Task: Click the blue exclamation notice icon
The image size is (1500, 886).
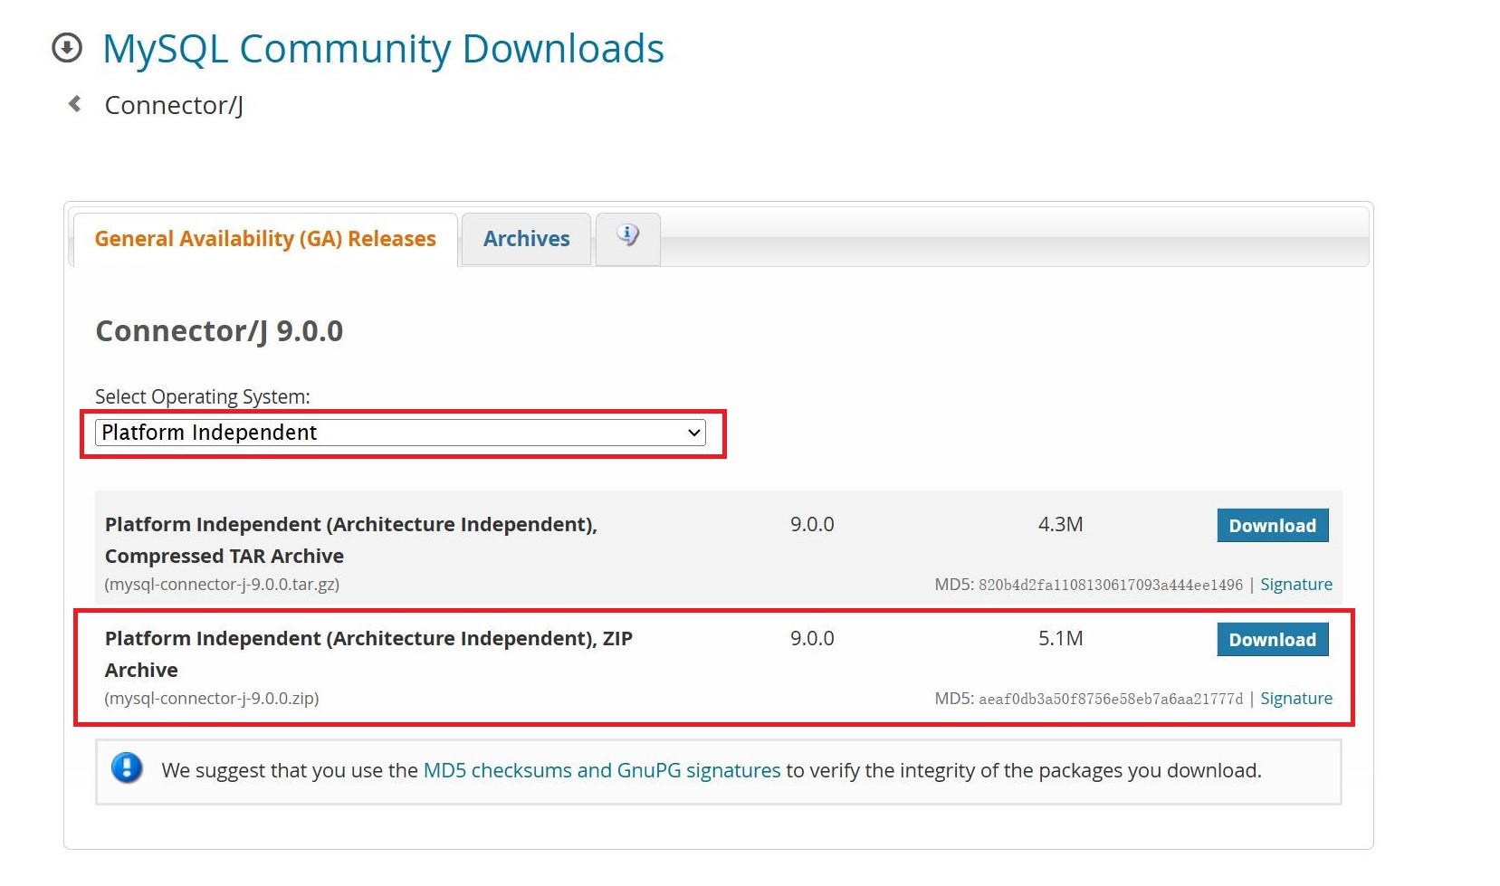Action: tap(127, 769)
